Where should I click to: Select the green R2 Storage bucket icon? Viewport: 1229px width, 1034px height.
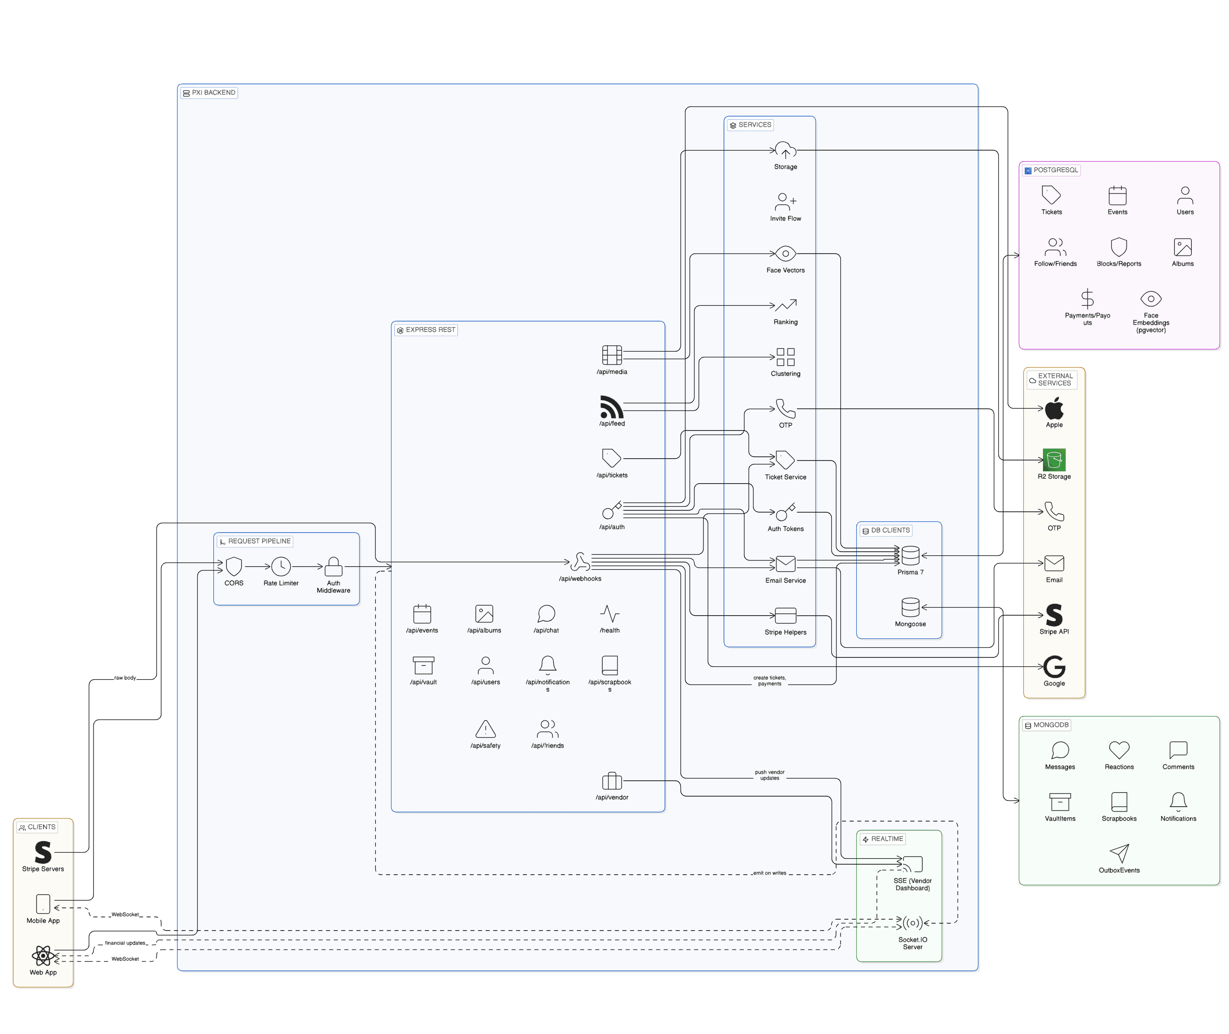1054,460
